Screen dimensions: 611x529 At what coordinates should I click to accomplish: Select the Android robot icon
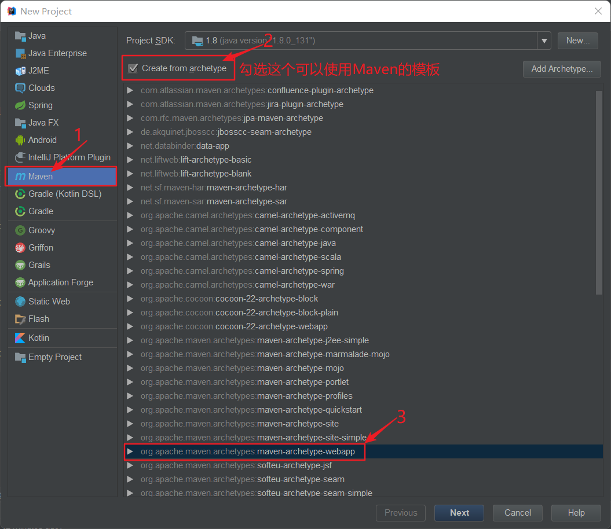point(20,140)
